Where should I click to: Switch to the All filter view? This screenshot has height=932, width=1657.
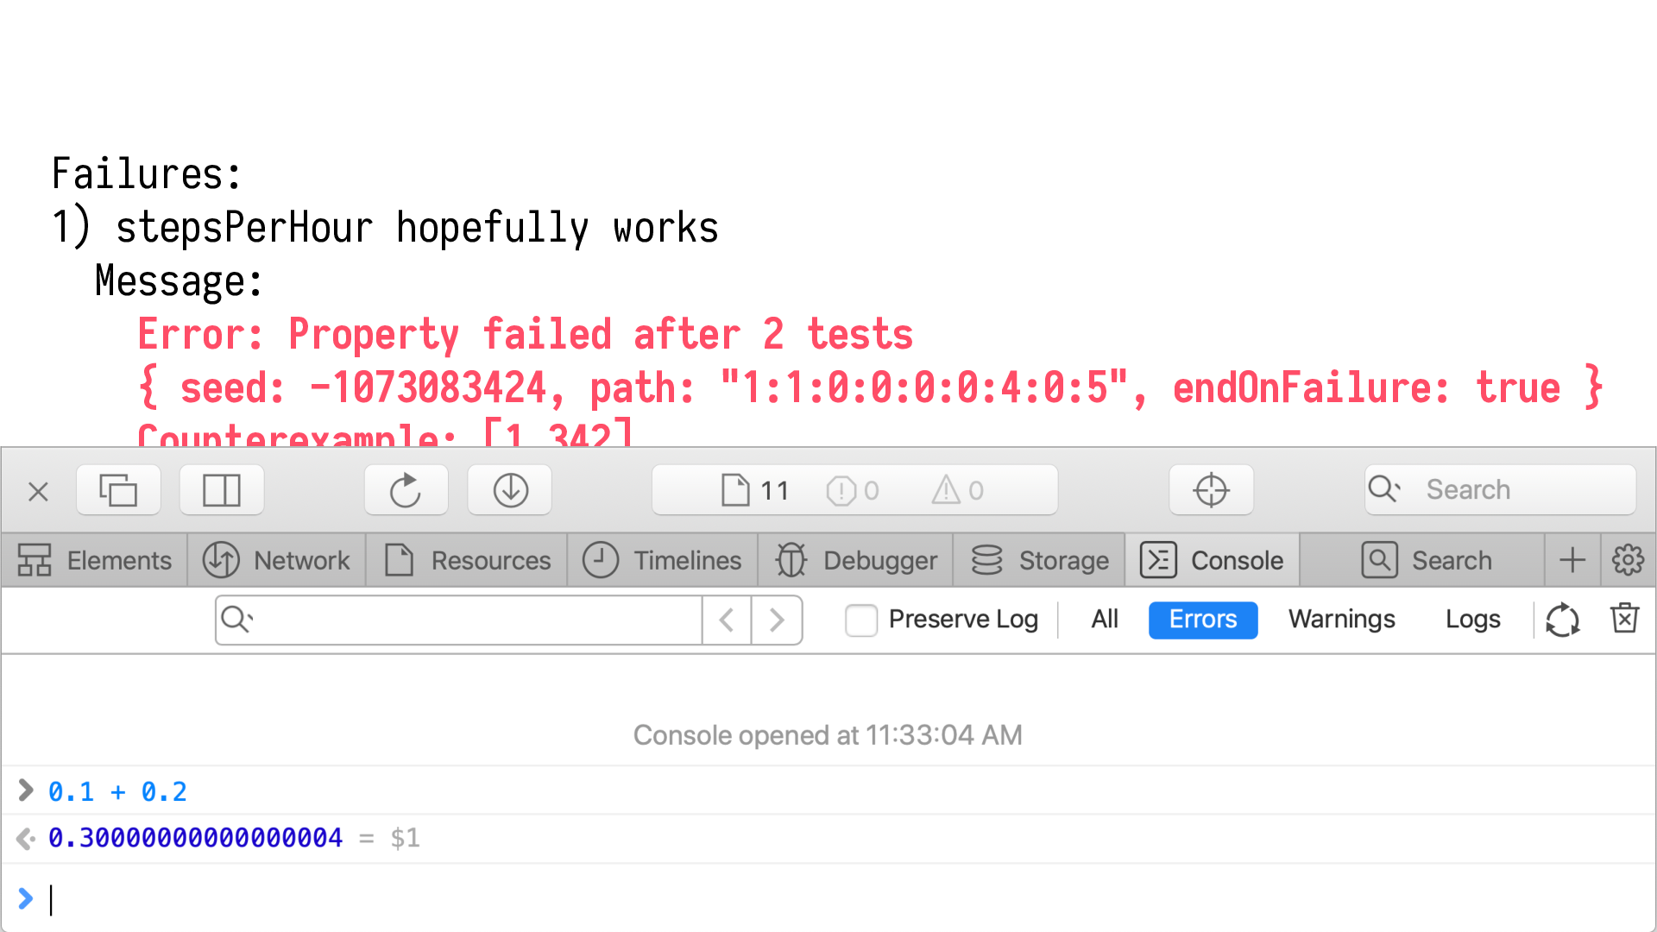pyautogui.click(x=1104, y=619)
